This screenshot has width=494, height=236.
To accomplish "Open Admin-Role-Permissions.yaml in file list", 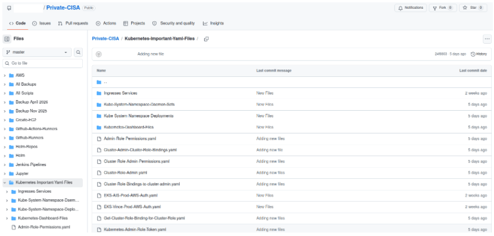I will pos(130,139).
